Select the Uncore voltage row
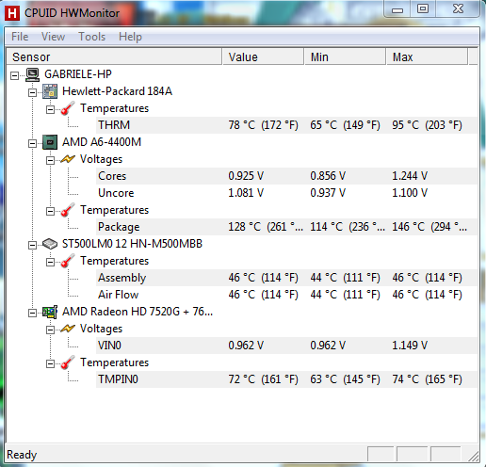 (x=286, y=193)
